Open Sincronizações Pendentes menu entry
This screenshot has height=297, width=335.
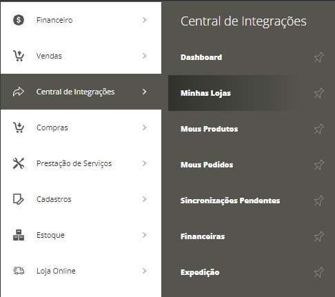[230, 201]
